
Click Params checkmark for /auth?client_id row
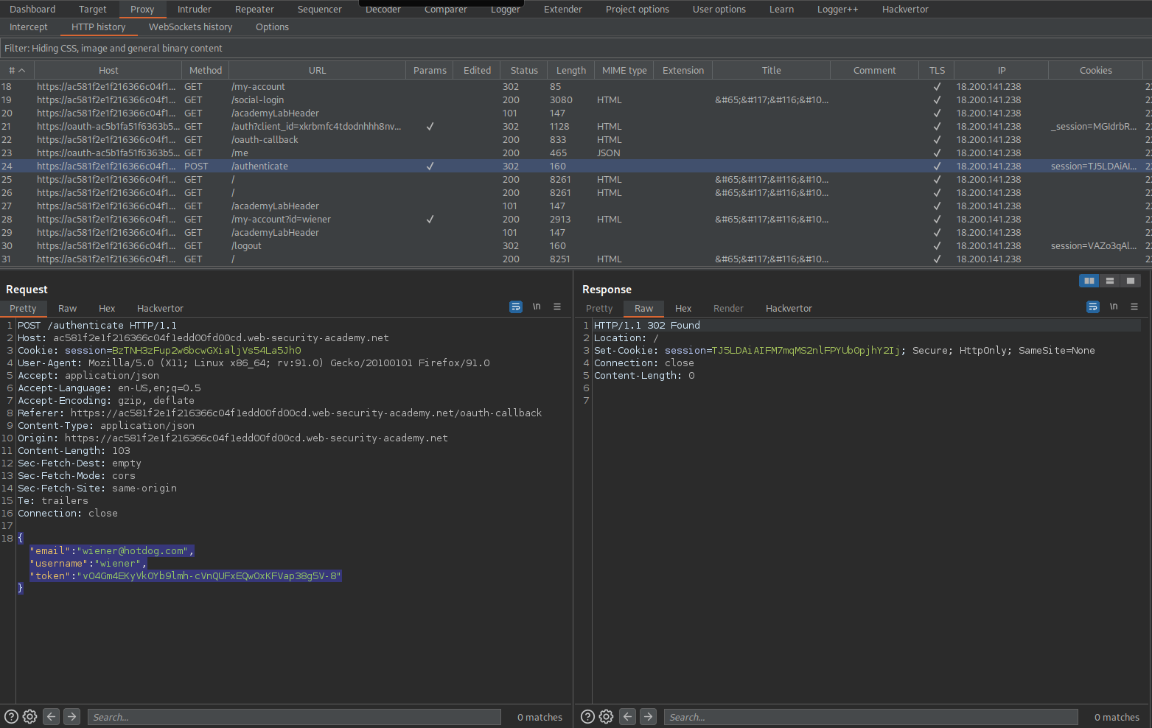pyautogui.click(x=430, y=127)
